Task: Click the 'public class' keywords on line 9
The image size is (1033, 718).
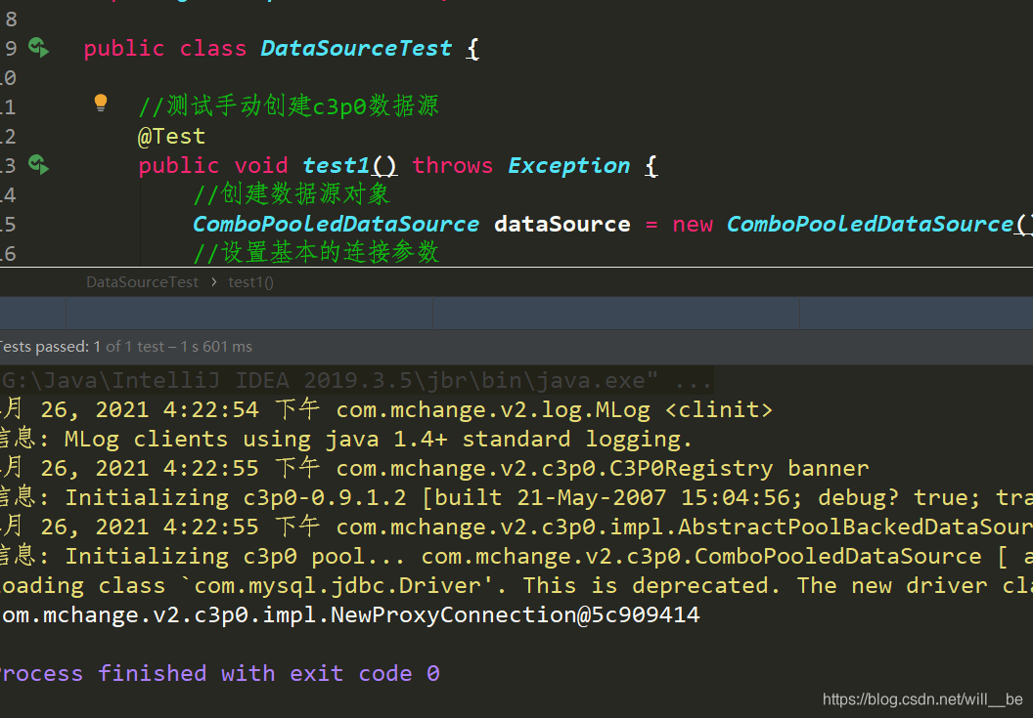Action: pos(164,48)
